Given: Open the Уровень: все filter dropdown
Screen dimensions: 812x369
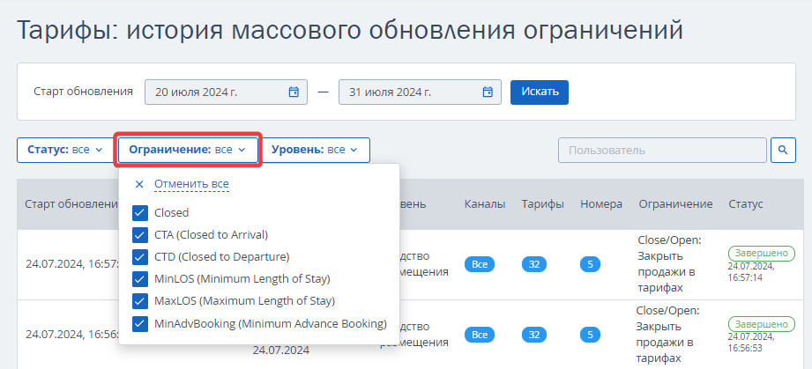Looking at the screenshot, I should (x=314, y=150).
